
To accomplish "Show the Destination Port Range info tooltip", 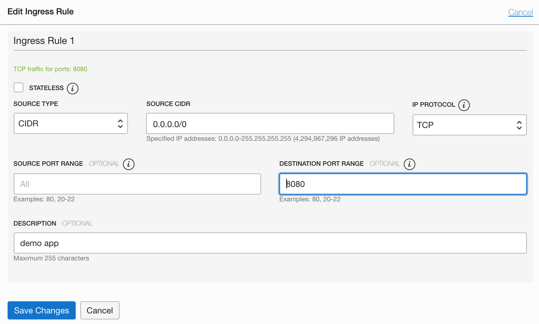I will click(410, 164).
